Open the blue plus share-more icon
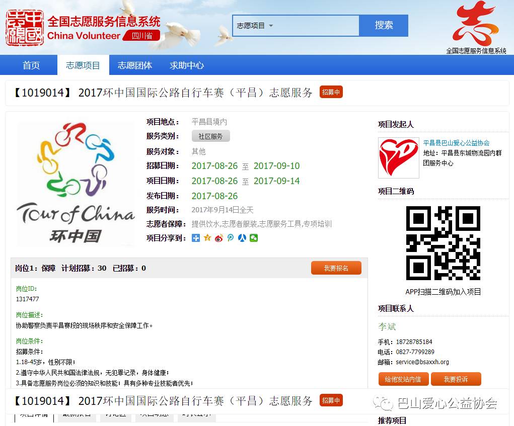 pos(196,238)
